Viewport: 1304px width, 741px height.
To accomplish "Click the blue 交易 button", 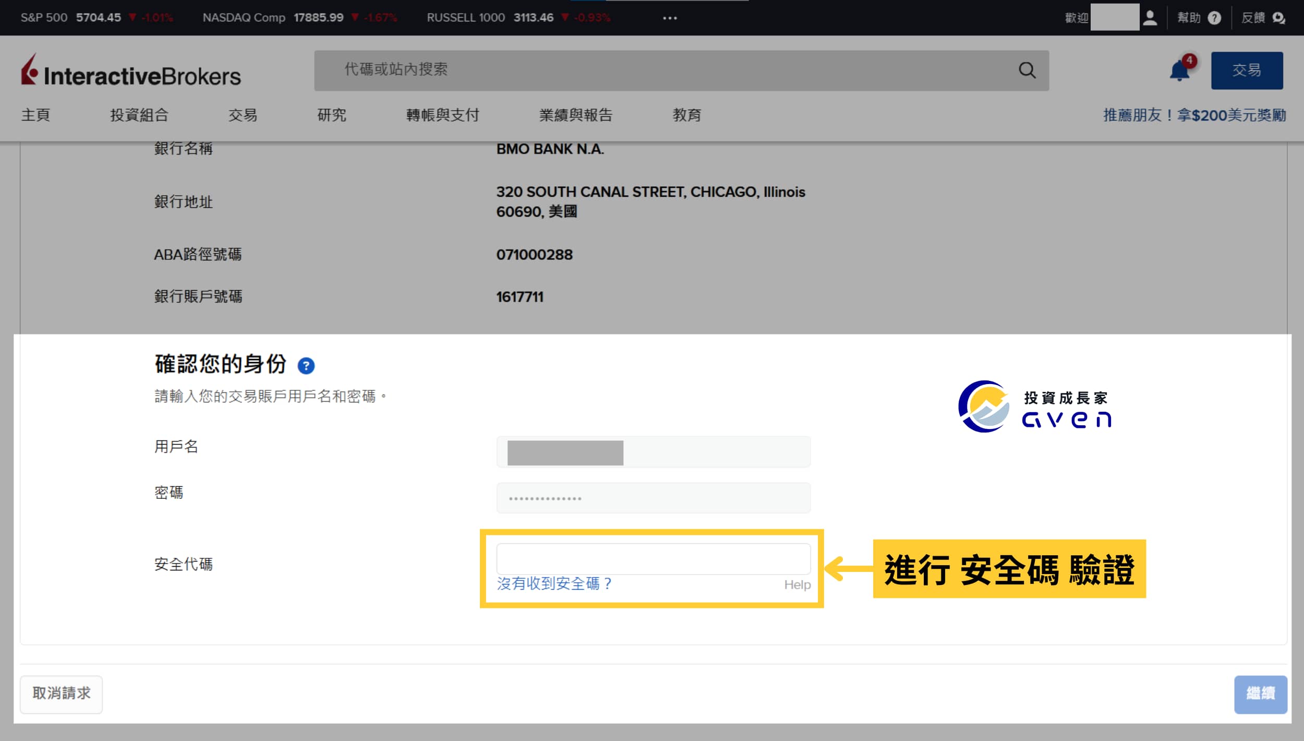I will [1247, 70].
